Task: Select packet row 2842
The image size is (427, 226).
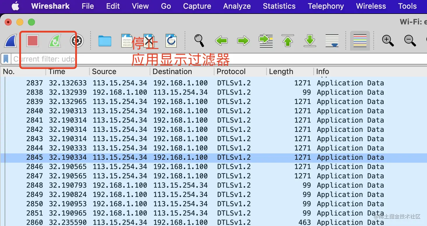Action: (213, 130)
